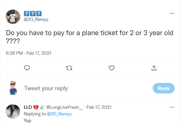Image resolution: width=183 pixels, height=127 pixels.
Task: Select the plane ticket tweet text
Action: coord(90,36)
